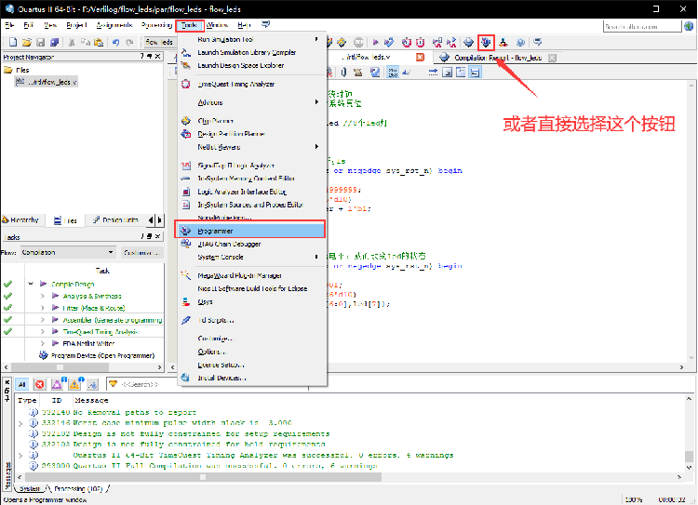Choose Install Devices menu item
The image size is (698, 505).
coord(251,378)
